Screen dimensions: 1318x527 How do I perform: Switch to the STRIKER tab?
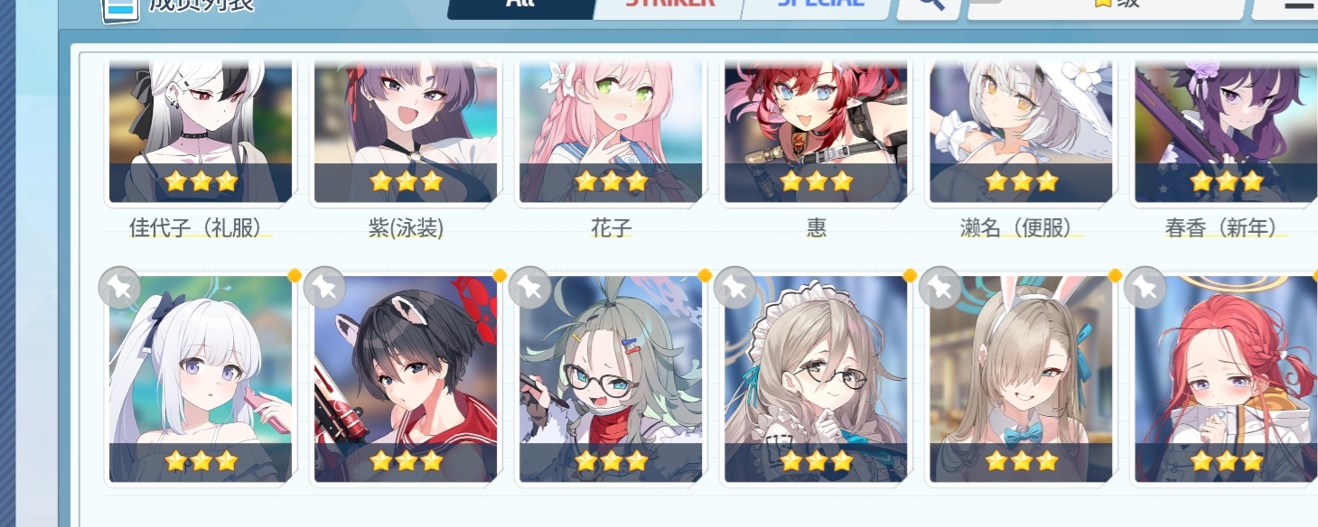[669, 5]
